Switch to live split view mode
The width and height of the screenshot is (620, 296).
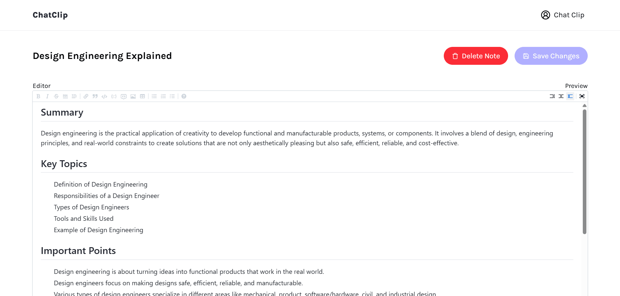pyautogui.click(x=561, y=96)
